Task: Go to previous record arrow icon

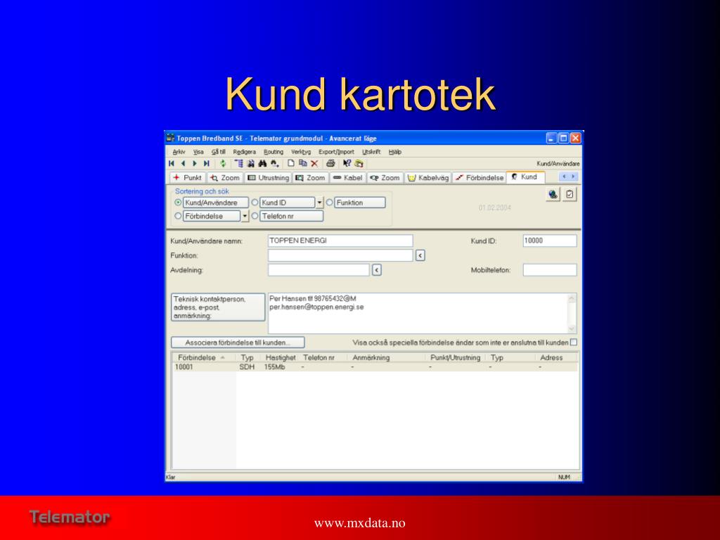Action: click(x=184, y=163)
